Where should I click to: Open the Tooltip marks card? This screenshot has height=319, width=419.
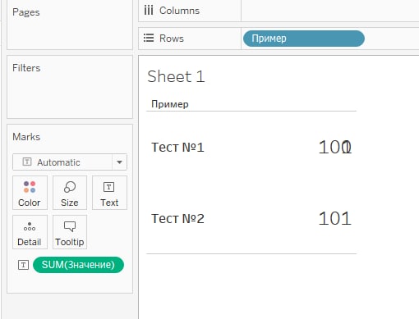70,232
